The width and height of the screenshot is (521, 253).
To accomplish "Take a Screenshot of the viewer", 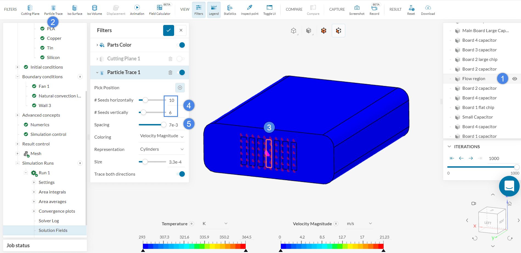I will [x=357, y=10].
